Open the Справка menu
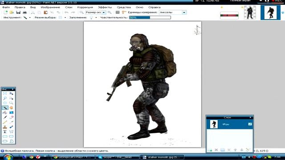 click(x=155, y=7)
